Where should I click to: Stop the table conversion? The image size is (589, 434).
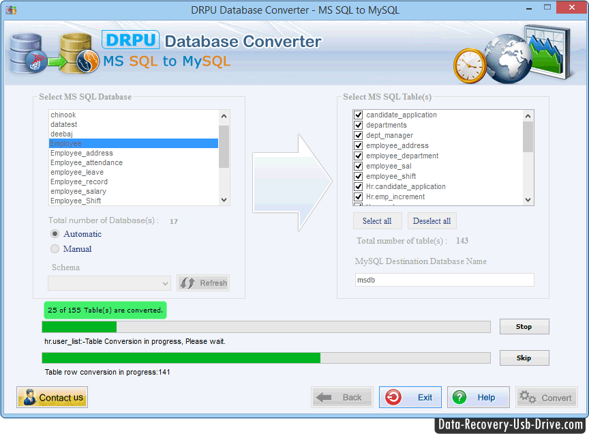pyautogui.click(x=524, y=326)
